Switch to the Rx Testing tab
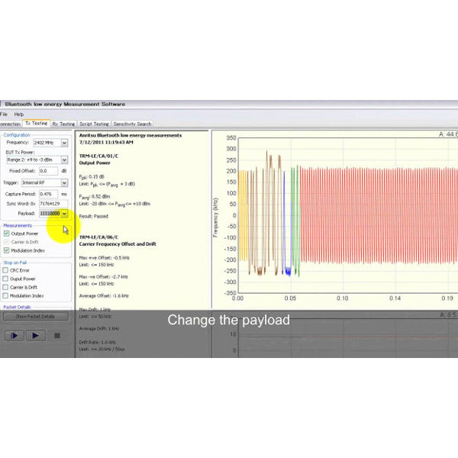The image size is (458, 458). [x=63, y=123]
